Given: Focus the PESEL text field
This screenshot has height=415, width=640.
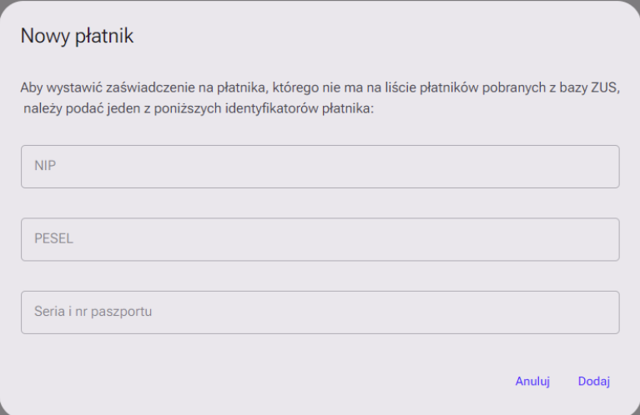Looking at the screenshot, I should [320, 239].
